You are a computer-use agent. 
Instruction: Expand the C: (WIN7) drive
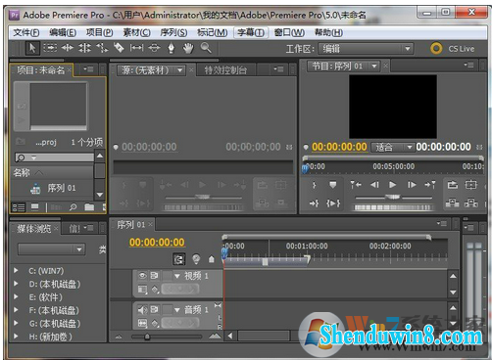(x=16, y=270)
